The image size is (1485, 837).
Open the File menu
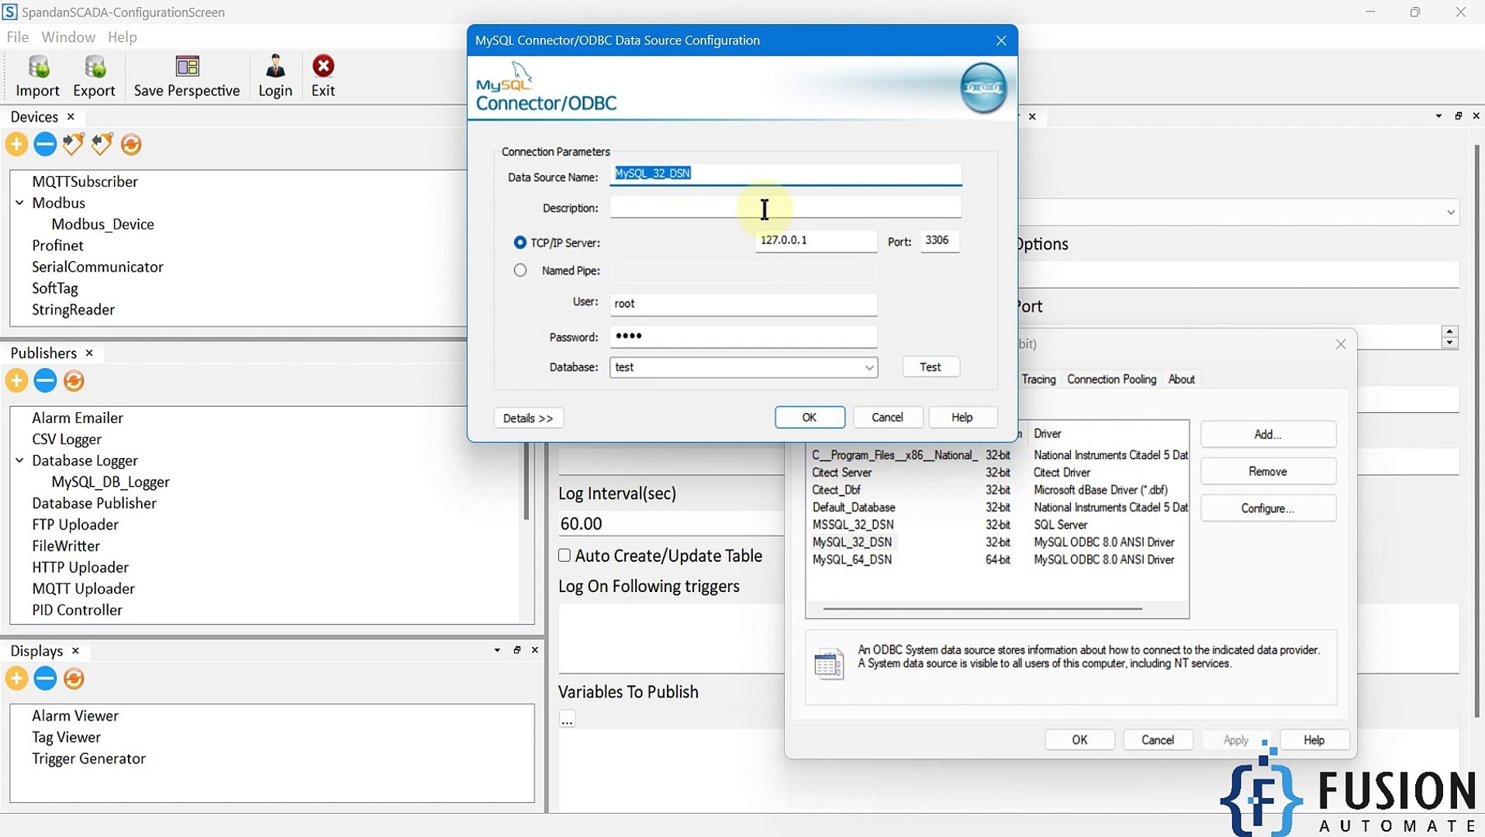[17, 36]
